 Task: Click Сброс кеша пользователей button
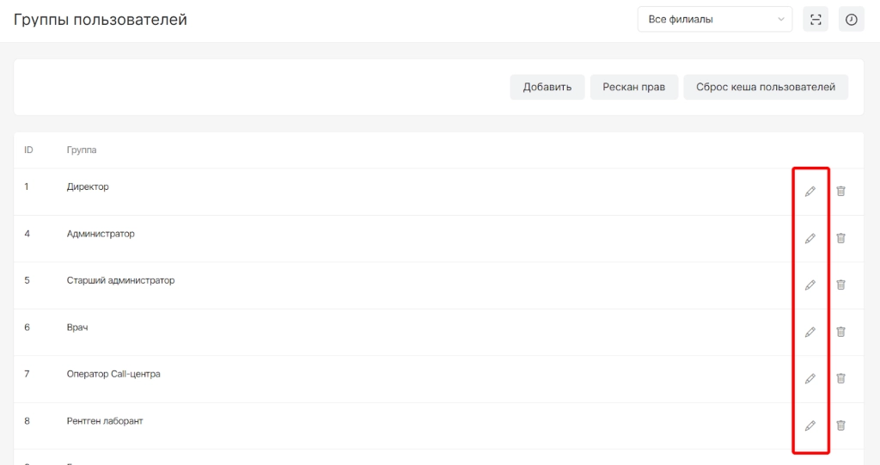point(765,87)
